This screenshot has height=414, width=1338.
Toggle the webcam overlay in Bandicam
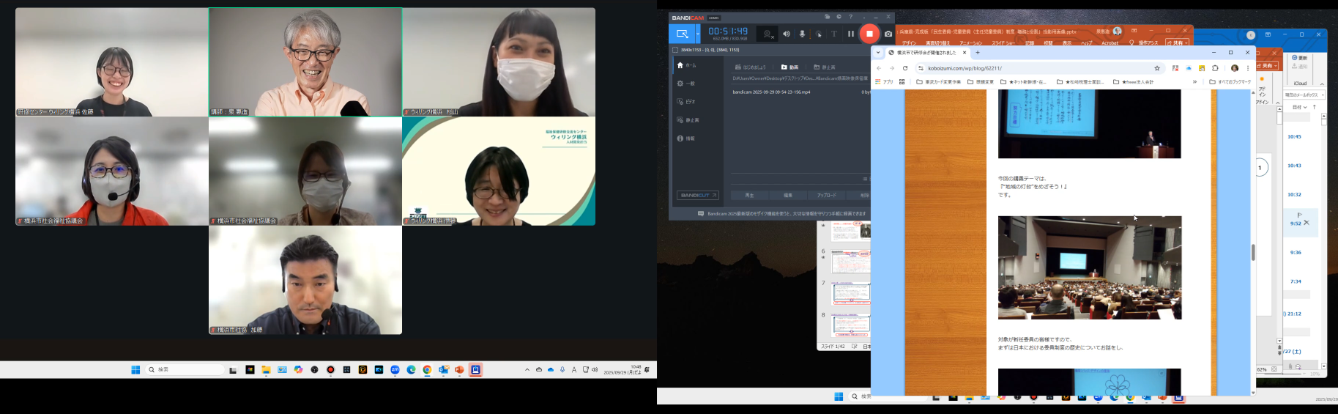pyautogui.click(x=768, y=34)
